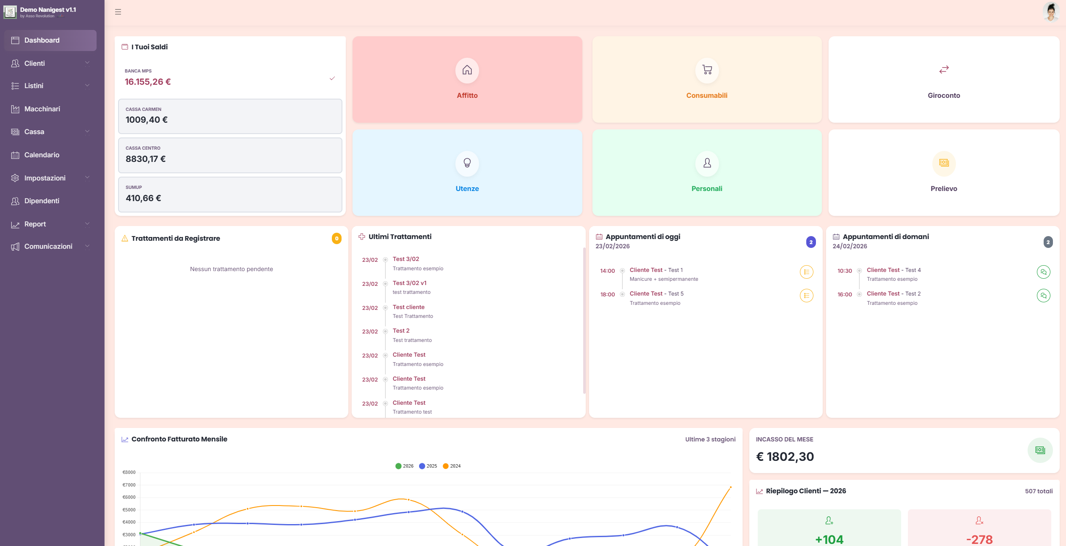Open the Affitto home icon tile
Viewport: 1066px width, 546px height.
click(x=467, y=70)
